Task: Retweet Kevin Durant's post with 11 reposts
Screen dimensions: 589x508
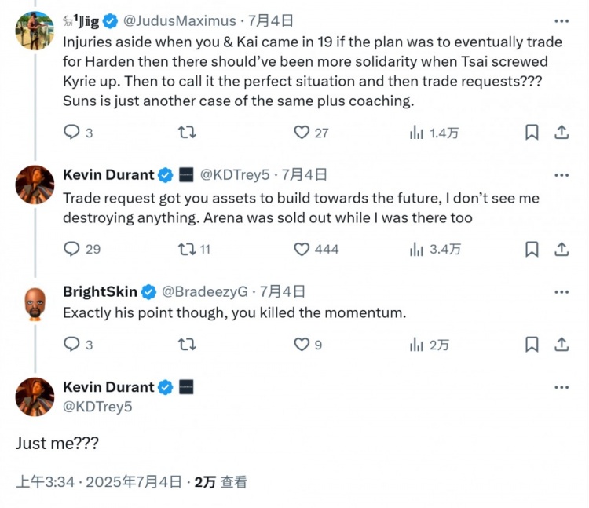Action: click(x=187, y=249)
